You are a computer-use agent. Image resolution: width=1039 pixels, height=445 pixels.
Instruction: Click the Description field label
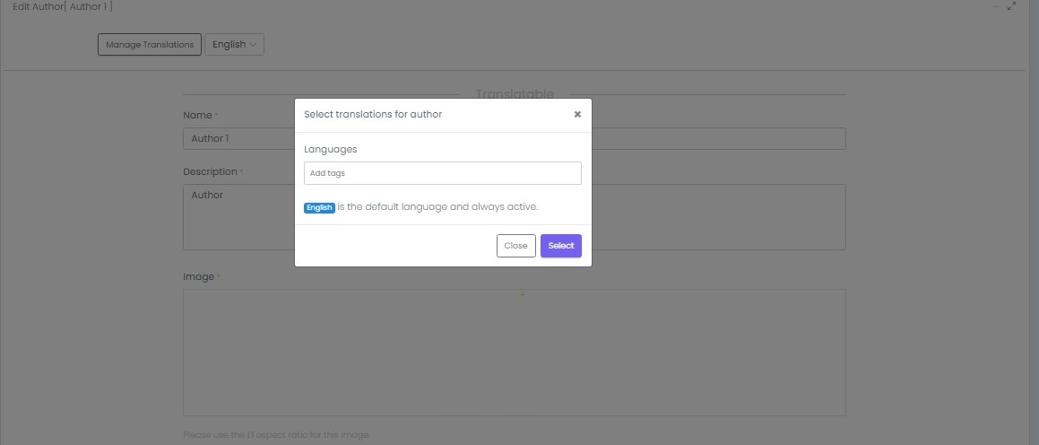click(x=210, y=171)
